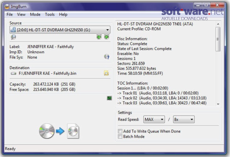Maximize the ImgBurn window

pyautogui.click(x=206, y=5)
